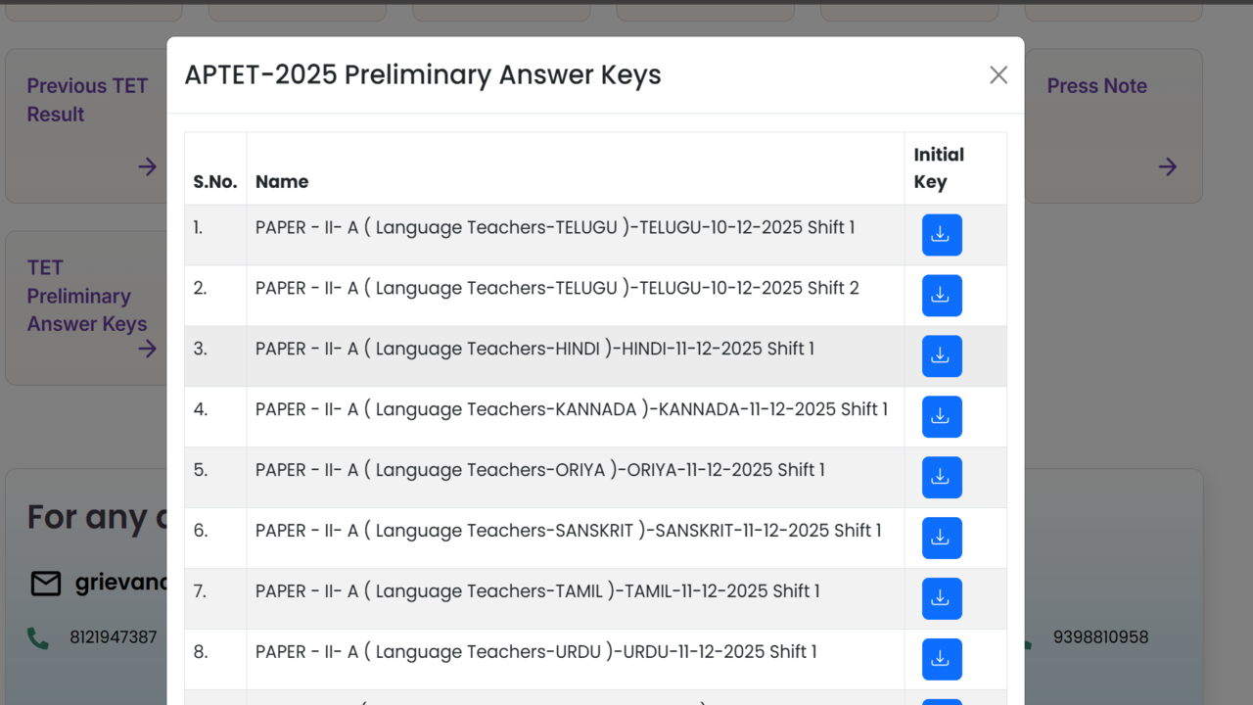1253x705 pixels.
Task: Download Hindi Shift 1 answer key
Action: pyautogui.click(x=942, y=356)
